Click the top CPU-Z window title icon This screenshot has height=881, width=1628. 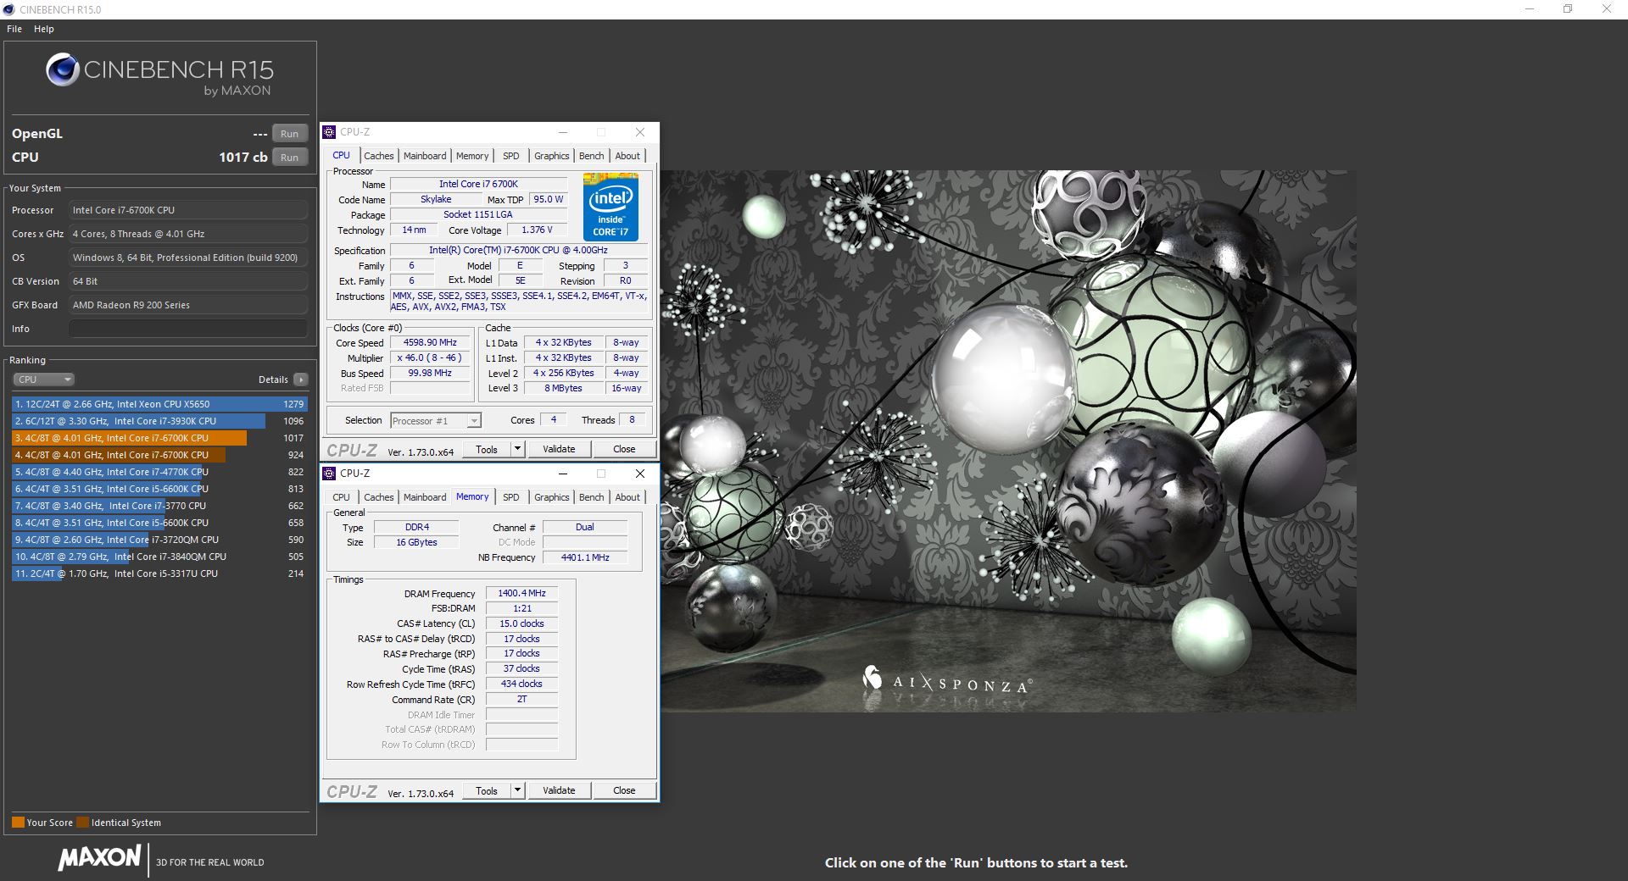point(329,132)
